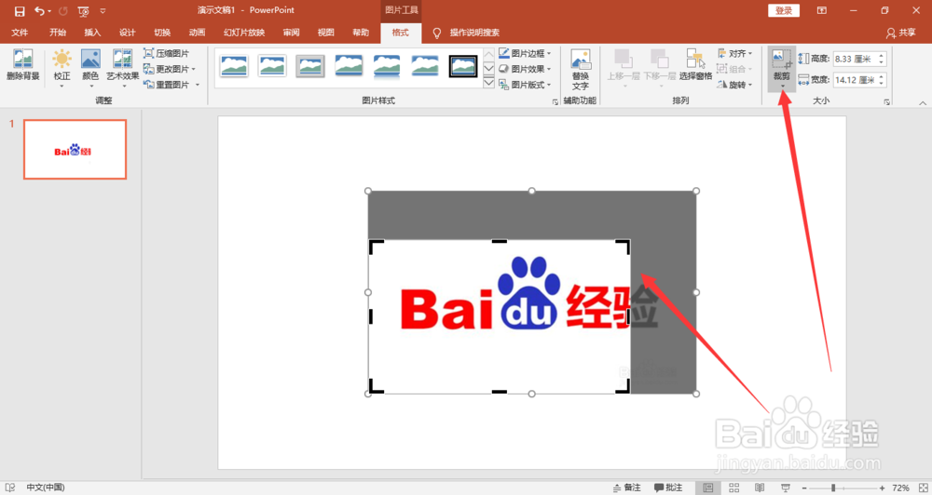Switch to Slide Sorter view icon

point(734,488)
